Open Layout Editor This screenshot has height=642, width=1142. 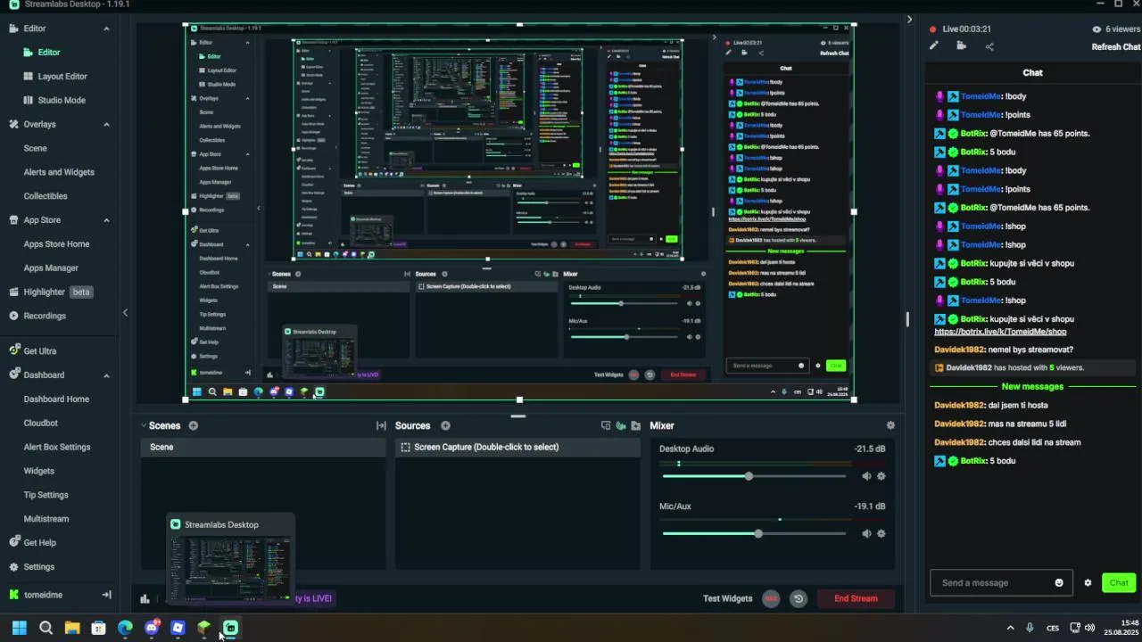(x=62, y=77)
